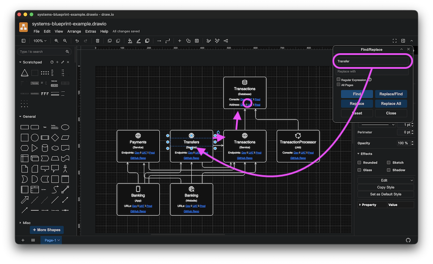Open the GitHub icon in status bar
This screenshot has width=433, height=264.
pyautogui.click(x=408, y=240)
